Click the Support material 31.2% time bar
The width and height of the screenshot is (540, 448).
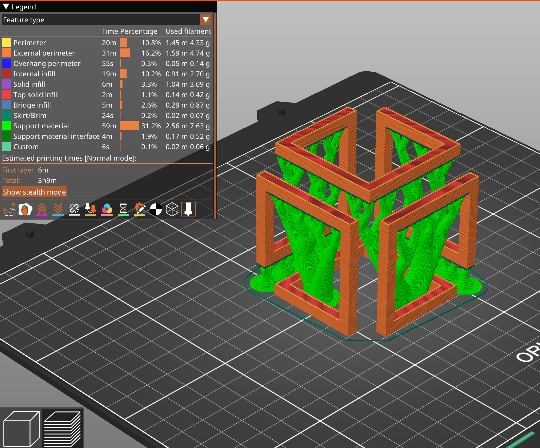click(x=130, y=126)
